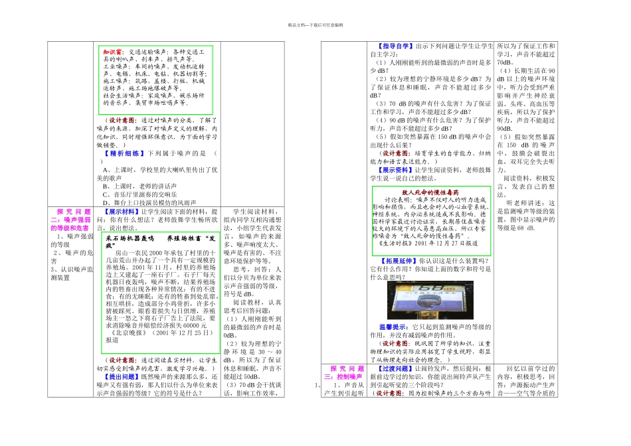Click the red label "知识窗:"

pyautogui.click(x=114, y=52)
